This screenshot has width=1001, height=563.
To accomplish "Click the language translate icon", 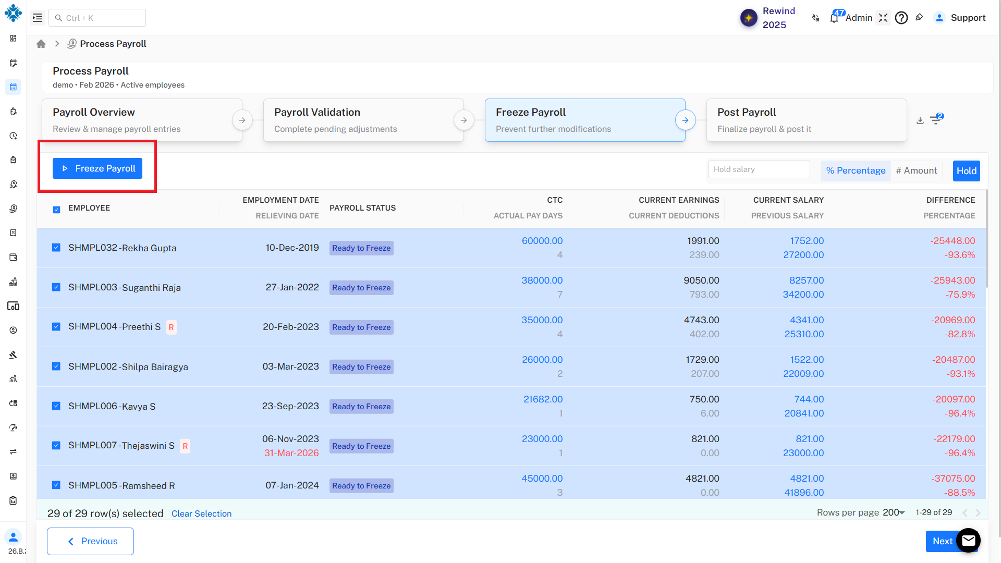I will pyautogui.click(x=815, y=18).
